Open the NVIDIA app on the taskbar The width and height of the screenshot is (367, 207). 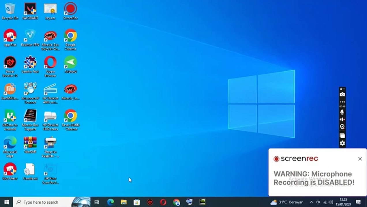203,202
